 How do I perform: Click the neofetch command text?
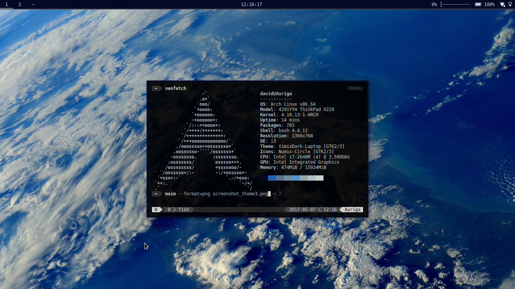176,88
